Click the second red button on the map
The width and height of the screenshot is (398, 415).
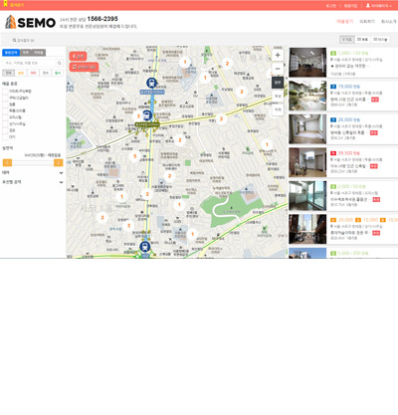(x=84, y=67)
